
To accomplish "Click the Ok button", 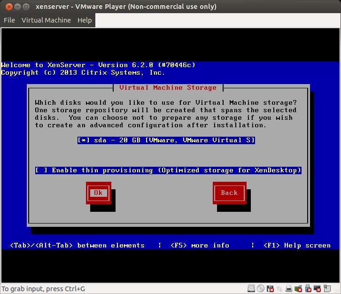I will click(99, 193).
